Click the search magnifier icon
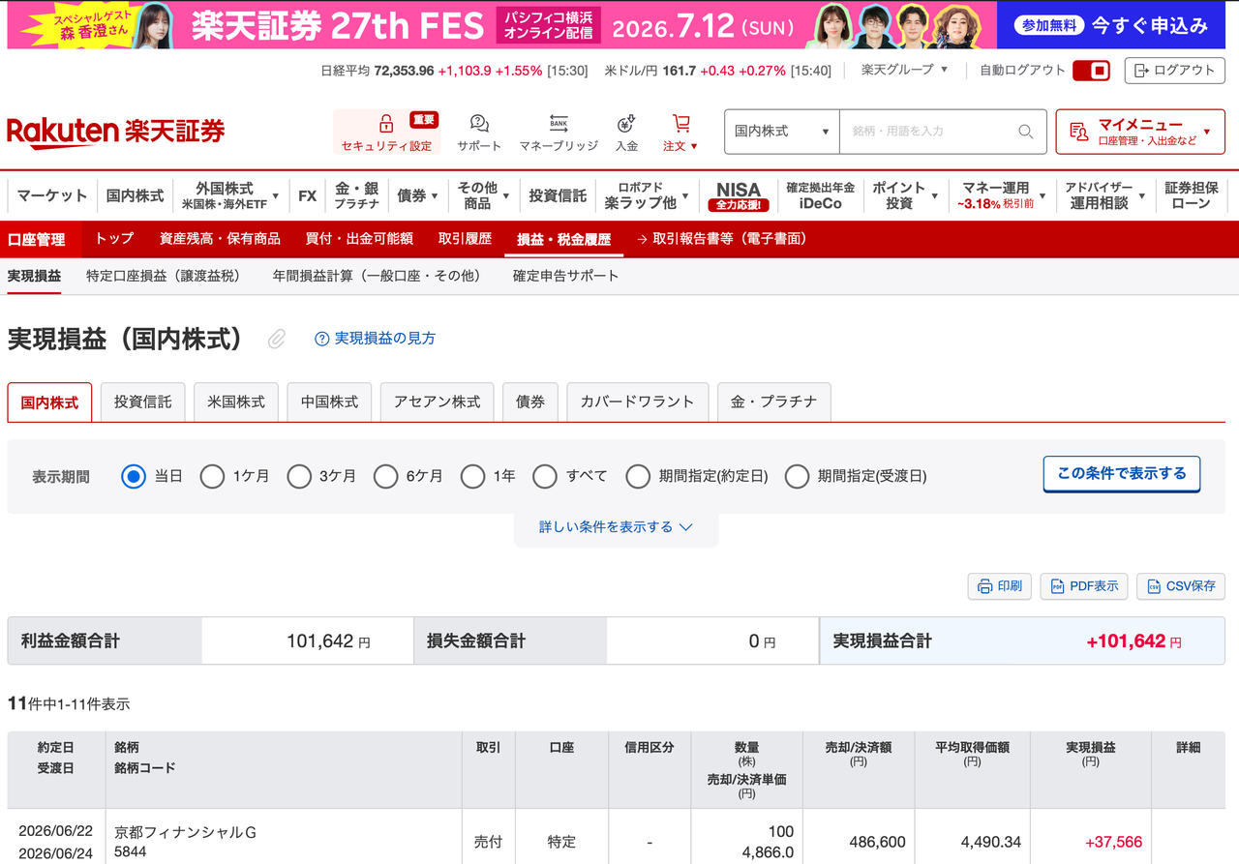This screenshot has width=1239, height=864. point(1026,132)
